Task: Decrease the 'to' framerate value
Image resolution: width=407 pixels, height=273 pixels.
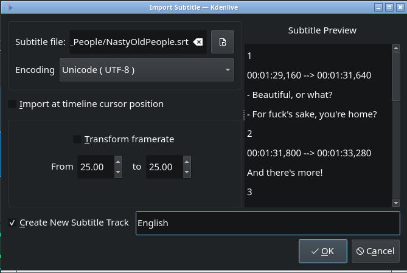Action: [186, 172]
